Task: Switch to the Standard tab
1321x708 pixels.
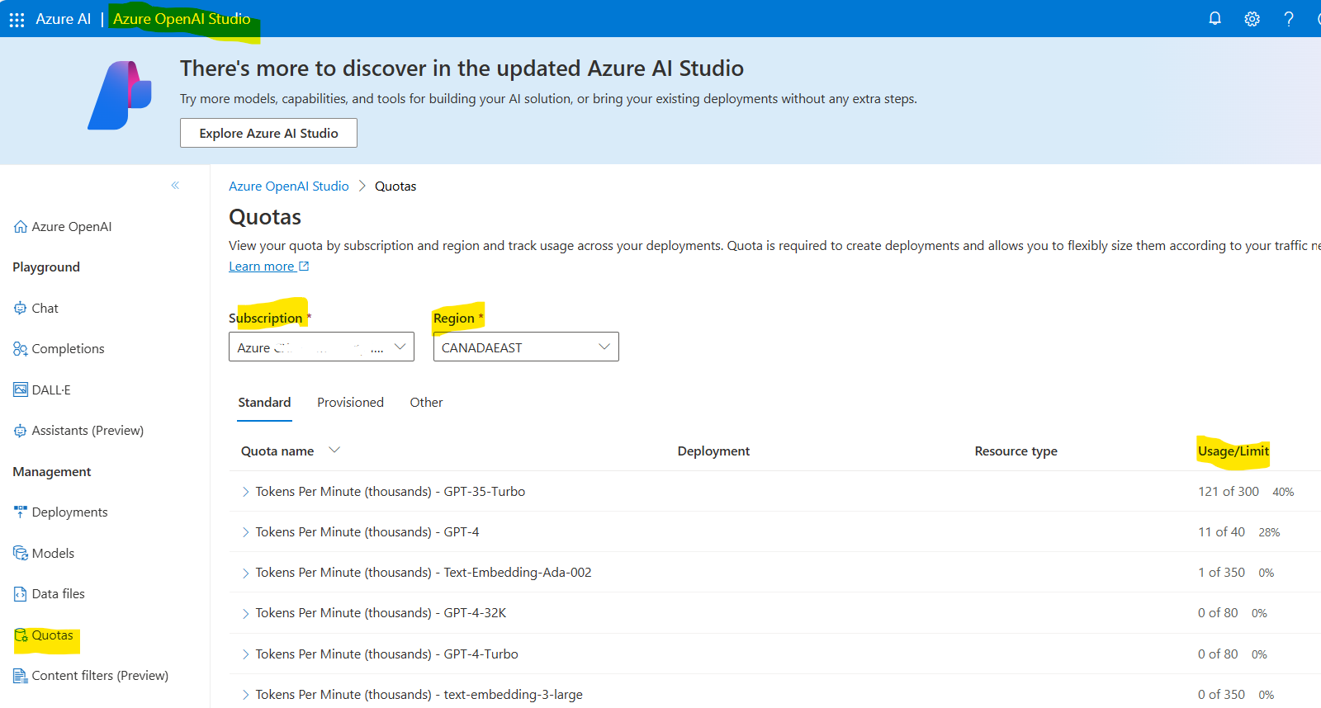Action: tap(264, 403)
